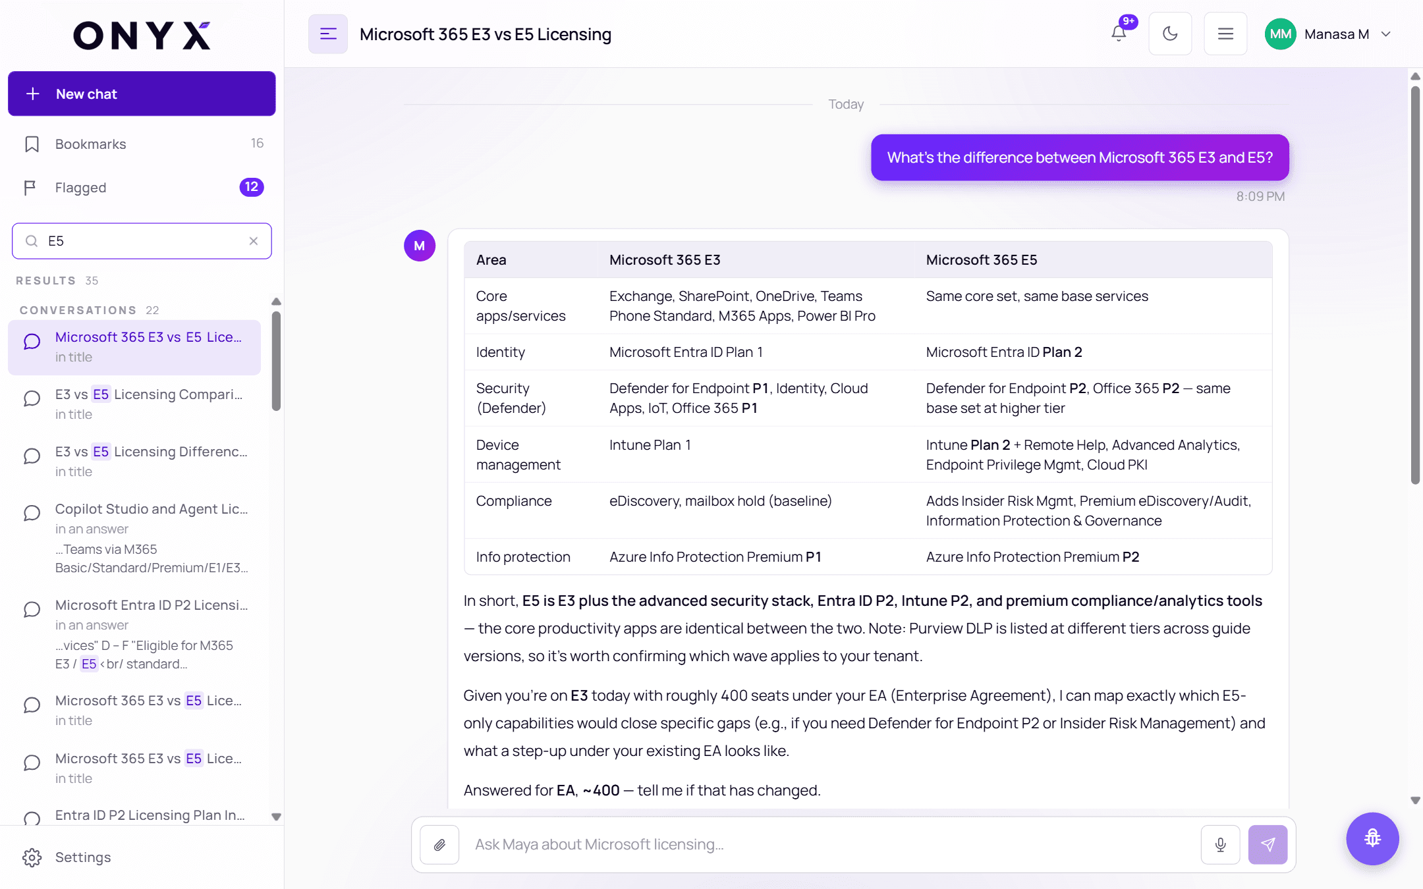Click the MM user avatar

[x=1280, y=34]
